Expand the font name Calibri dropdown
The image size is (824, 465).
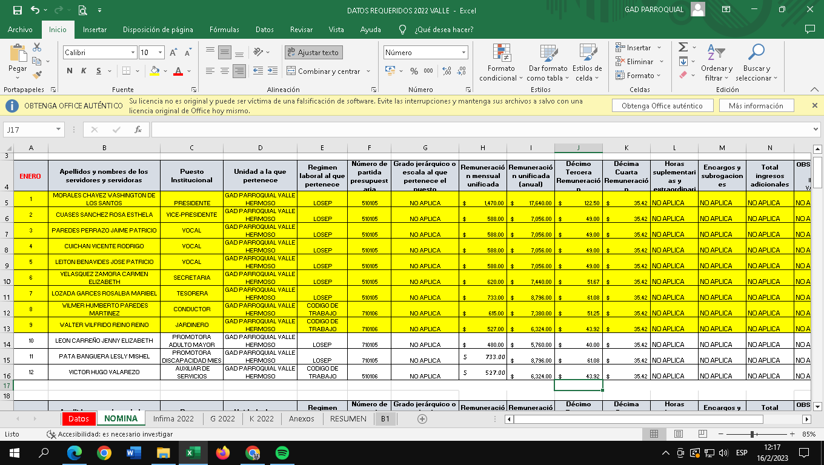[x=133, y=53]
